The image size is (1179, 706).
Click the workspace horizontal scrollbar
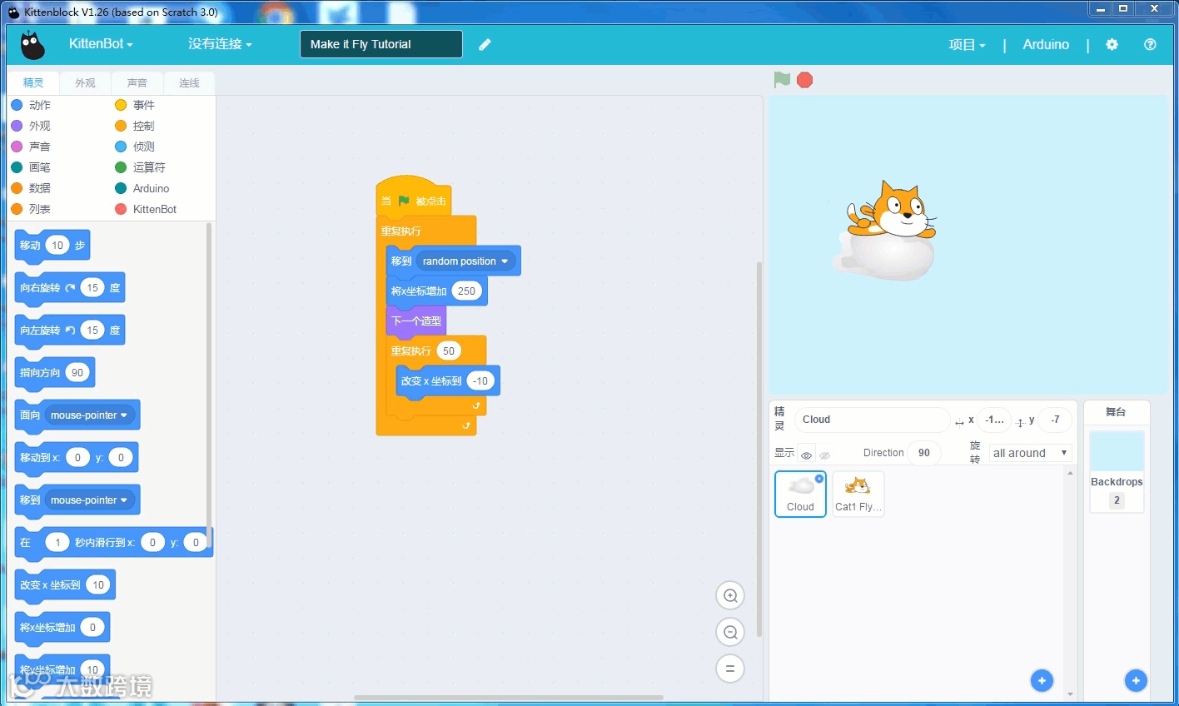tap(509, 698)
